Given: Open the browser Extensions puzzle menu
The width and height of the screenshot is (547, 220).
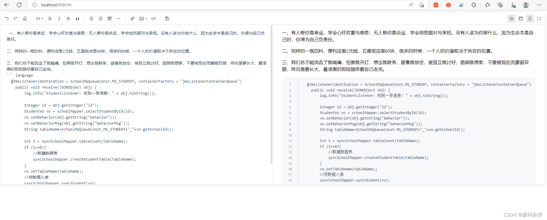Looking at the screenshot, I should [474, 5].
